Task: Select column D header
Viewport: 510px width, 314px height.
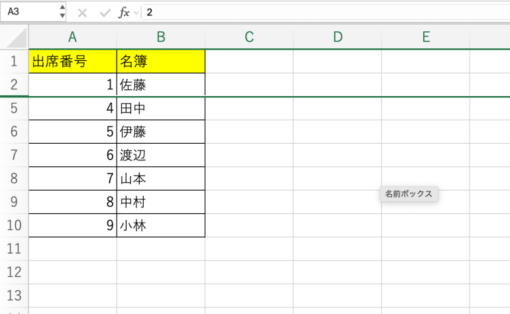Action: 337,37
